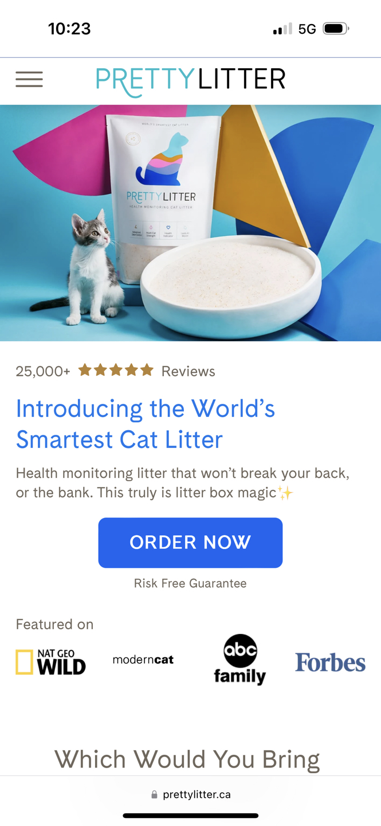The width and height of the screenshot is (381, 826).
Task: Open the 25,000+ Reviews link
Action: point(116,371)
